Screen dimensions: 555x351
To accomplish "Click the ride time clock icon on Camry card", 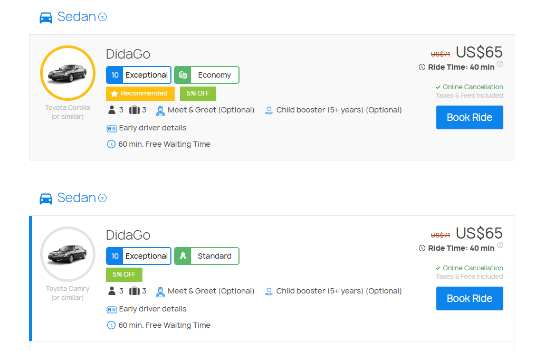I will 422,248.
